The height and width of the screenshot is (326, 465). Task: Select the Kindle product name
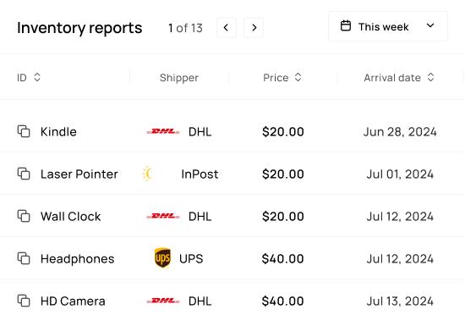(58, 132)
